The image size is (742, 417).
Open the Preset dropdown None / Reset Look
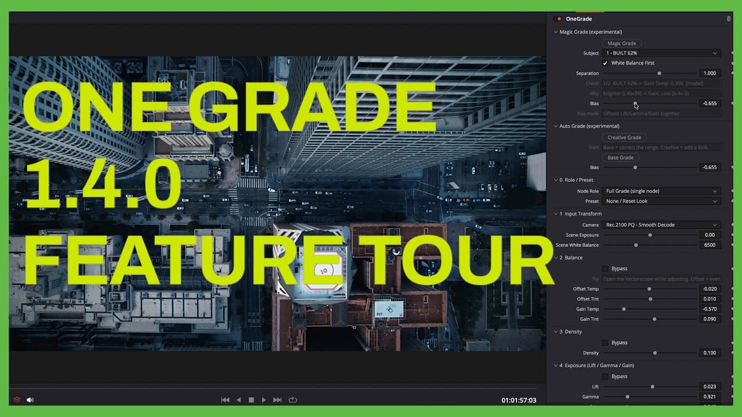pyautogui.click(x=661, y=201)
